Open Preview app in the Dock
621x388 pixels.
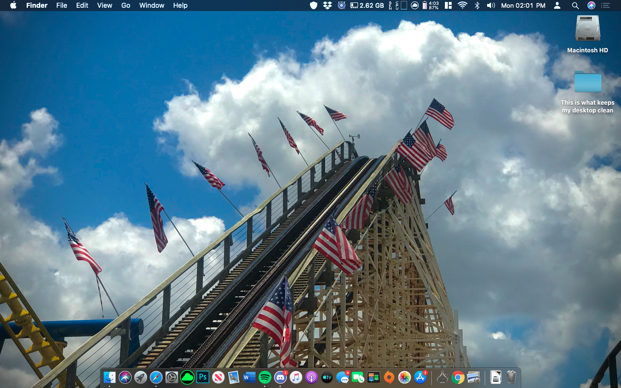click(x=234, y=377)
